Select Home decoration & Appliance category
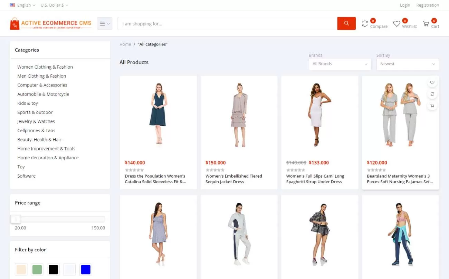449x279 pixels. click(48, 158)
